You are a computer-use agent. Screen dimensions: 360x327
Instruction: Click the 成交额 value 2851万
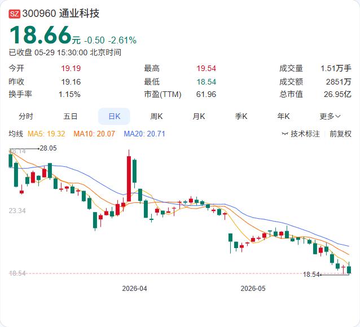coord(339,82)
